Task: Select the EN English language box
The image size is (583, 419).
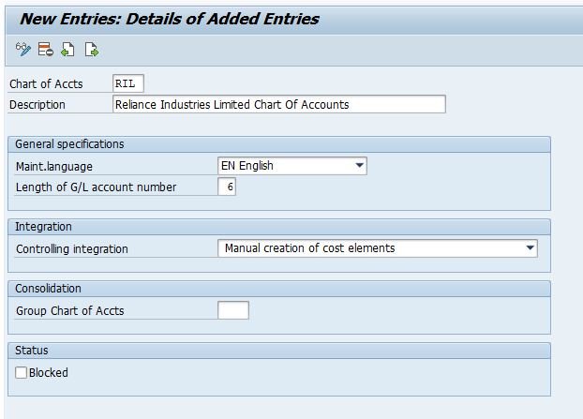Action: (292, 165)
